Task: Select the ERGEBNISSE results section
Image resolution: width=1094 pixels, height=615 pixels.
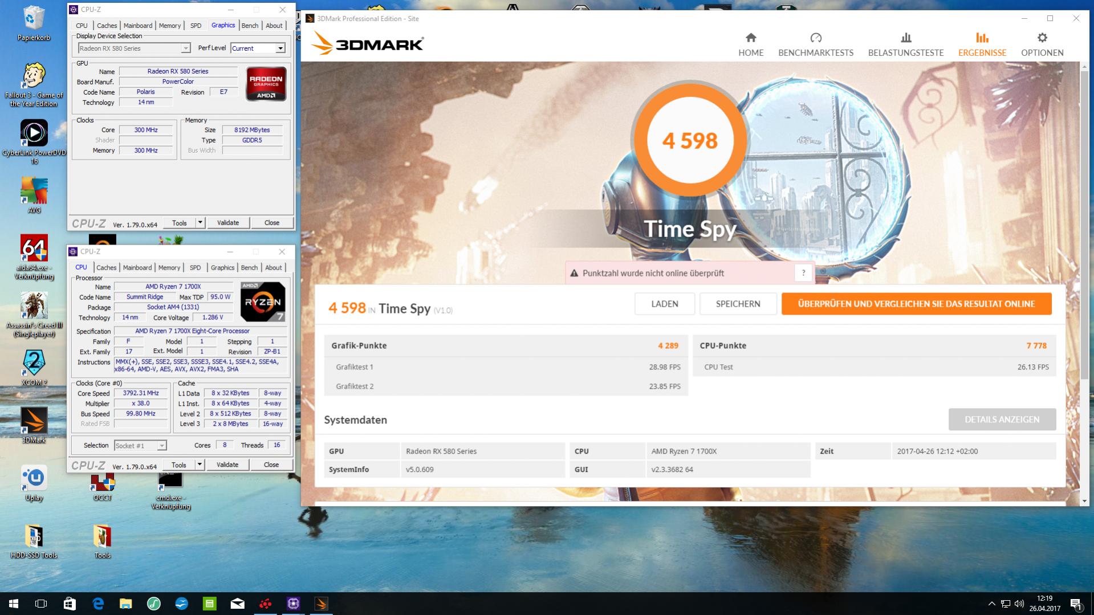Action: [x=982, y=44]
